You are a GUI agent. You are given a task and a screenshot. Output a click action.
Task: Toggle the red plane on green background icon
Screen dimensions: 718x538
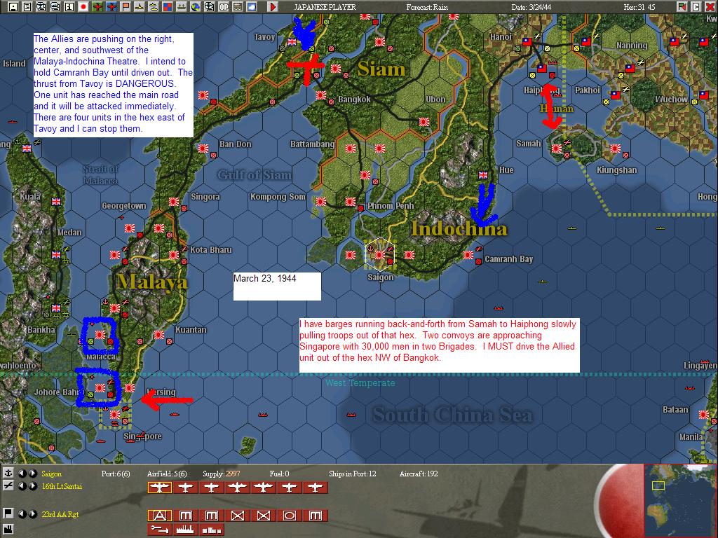click(x=97, y=7)
